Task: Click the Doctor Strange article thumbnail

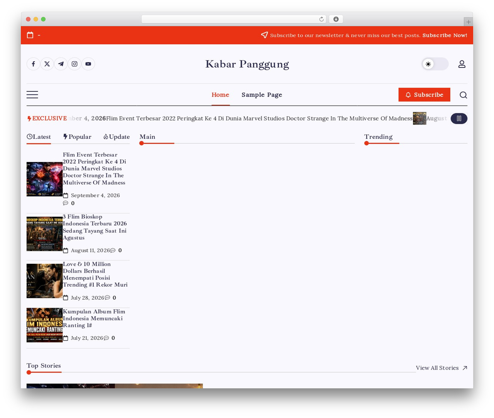Action: point(44,179)
